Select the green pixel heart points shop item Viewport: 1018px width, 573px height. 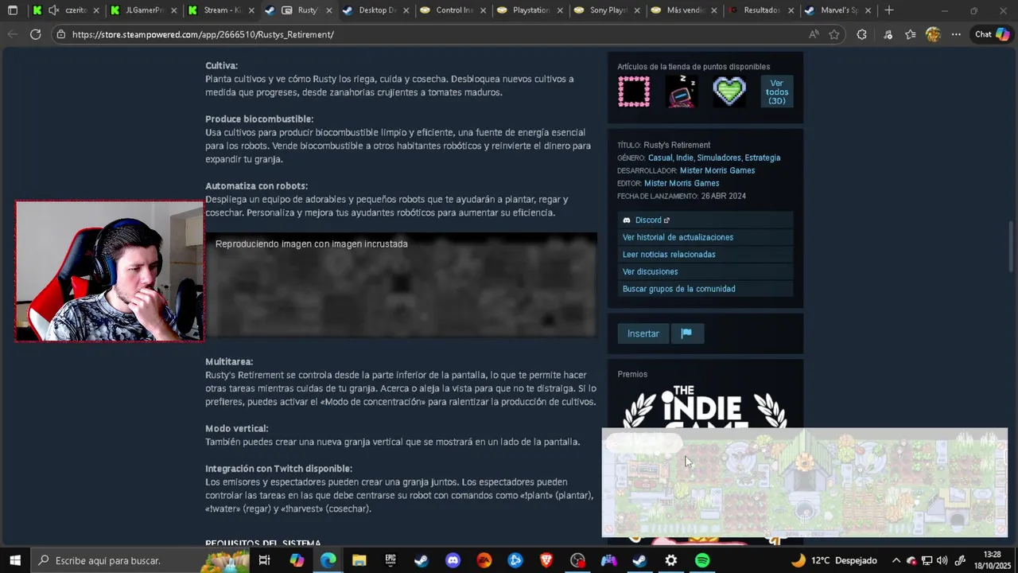coord(729,92)
